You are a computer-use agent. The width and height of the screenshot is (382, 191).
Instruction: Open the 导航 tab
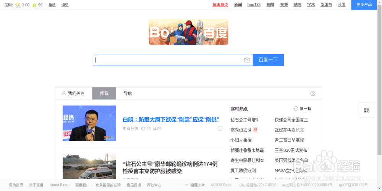click(x=128, y=93)
